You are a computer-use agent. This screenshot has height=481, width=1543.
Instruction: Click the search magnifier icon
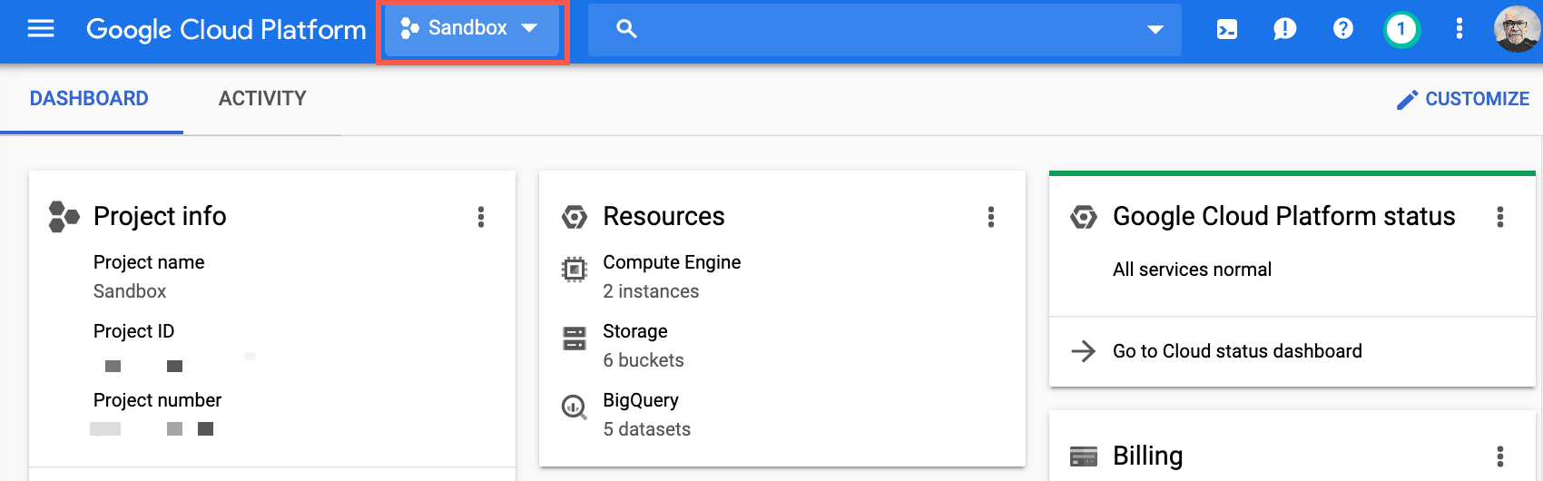tap(626, 29)
